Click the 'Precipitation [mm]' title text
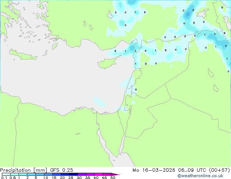Image resolution: width=231 pixels, height=179 pixels. (x=23, y=170)
